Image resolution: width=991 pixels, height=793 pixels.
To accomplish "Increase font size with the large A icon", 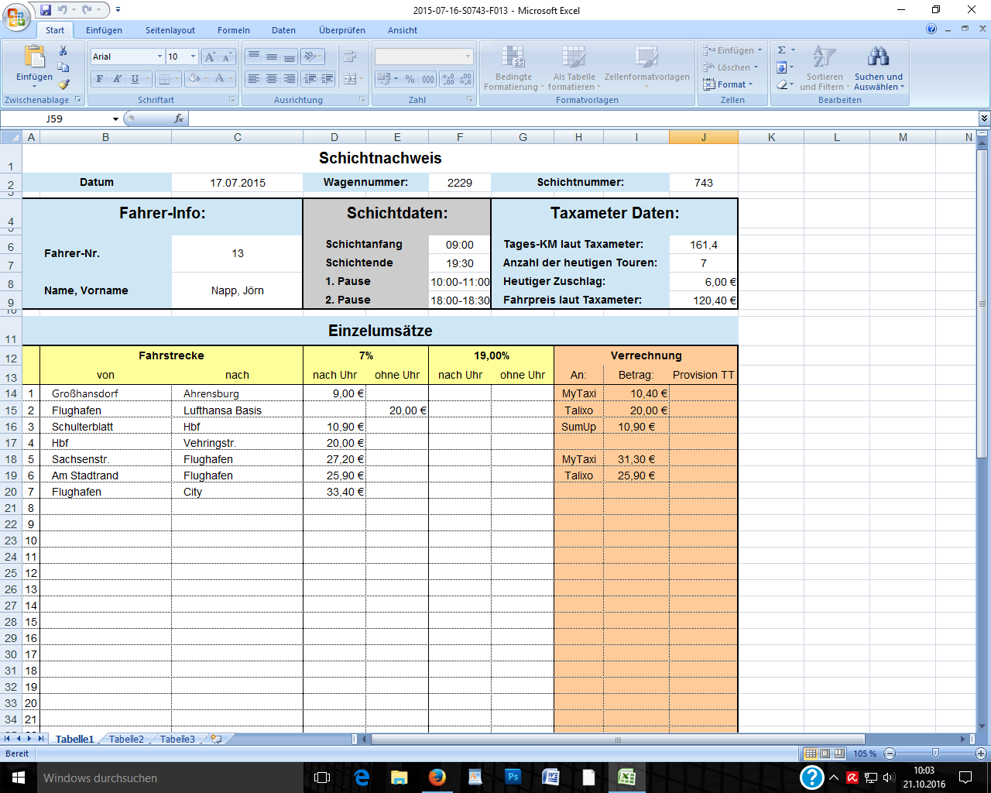I will (210, 57).
